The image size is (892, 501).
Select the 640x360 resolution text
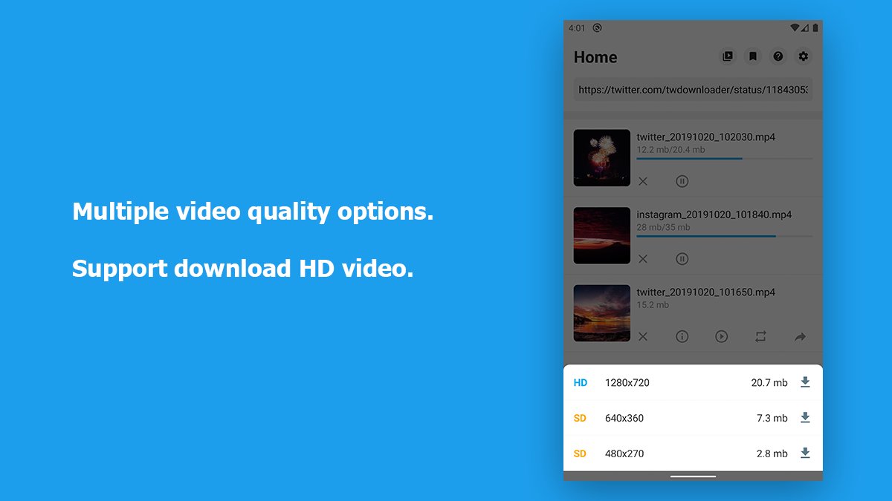[x=624, y=419]
